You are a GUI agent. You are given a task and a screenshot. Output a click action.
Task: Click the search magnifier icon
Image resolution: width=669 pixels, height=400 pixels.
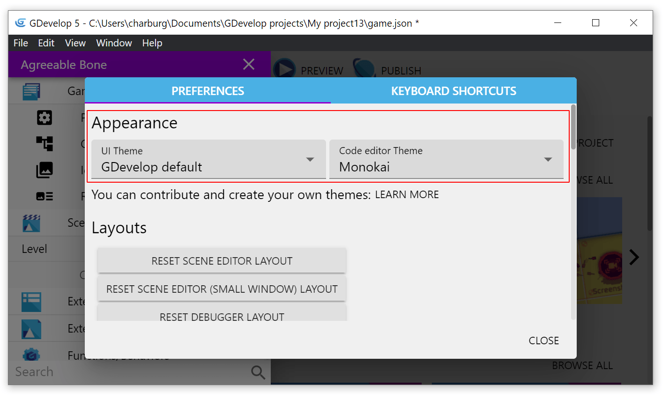[258, 372]
